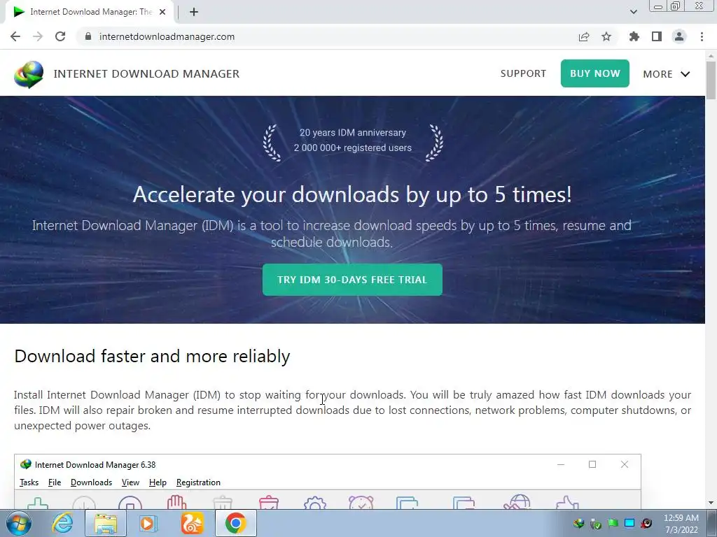Screen dimensions: 717x537
Task: Click the INTERNET DOWNLOAD MANAGER site title
Action: click(146, 74)
